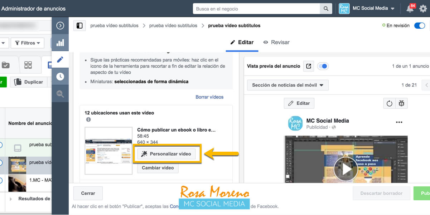Open the three-dots menu on MC Social Media post
Image resolution: width=430 pixels, height=215 pixels.
pyautogui.click(x=399, y=122)
